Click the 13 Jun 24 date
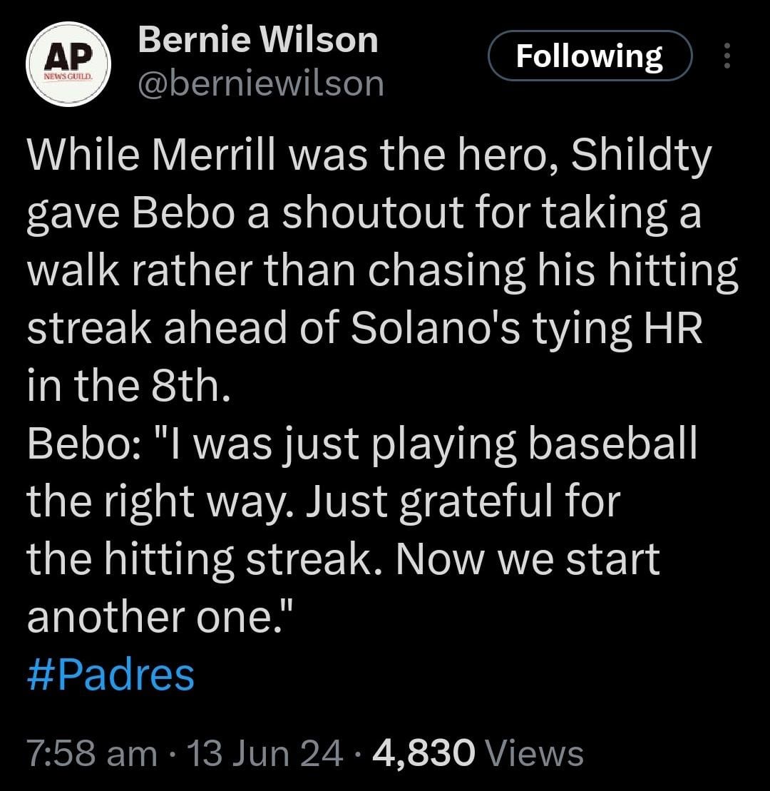Viewport: 770px width, 791px height. 265,753
